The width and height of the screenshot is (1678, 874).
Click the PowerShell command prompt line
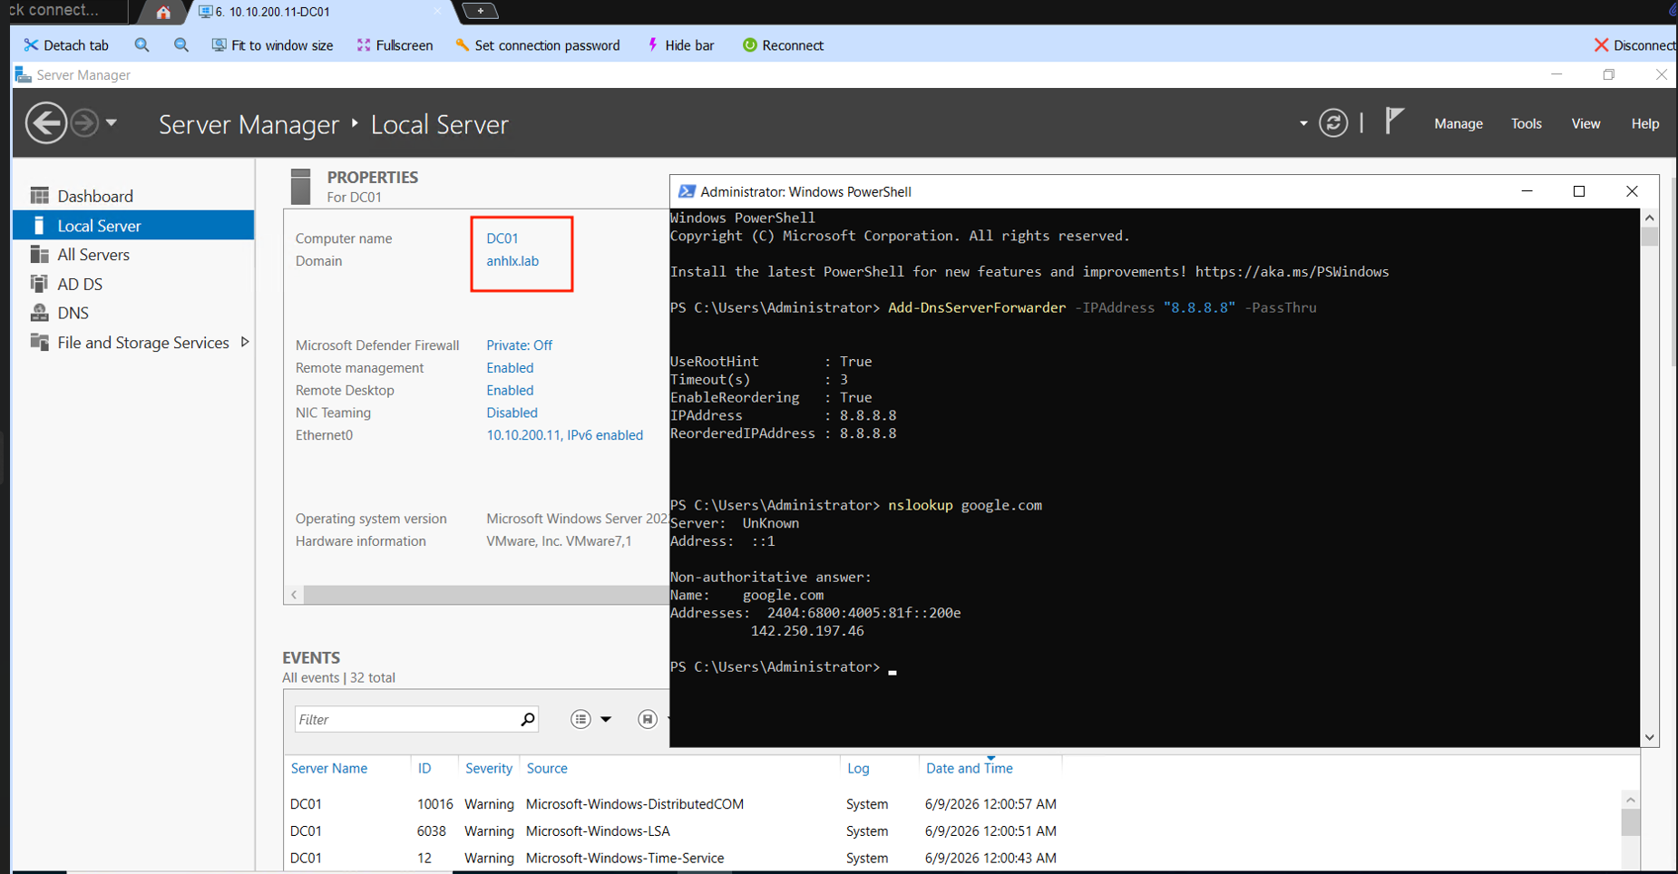782,667
